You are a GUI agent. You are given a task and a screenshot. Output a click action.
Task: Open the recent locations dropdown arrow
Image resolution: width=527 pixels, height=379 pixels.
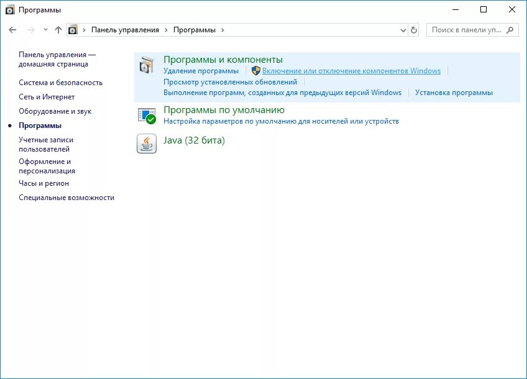pyautogui.click(x=46, y=30)
